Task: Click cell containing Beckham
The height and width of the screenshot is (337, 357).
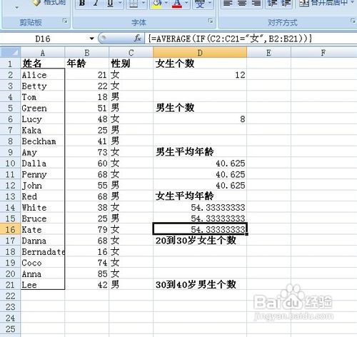Action: point(43,141)
